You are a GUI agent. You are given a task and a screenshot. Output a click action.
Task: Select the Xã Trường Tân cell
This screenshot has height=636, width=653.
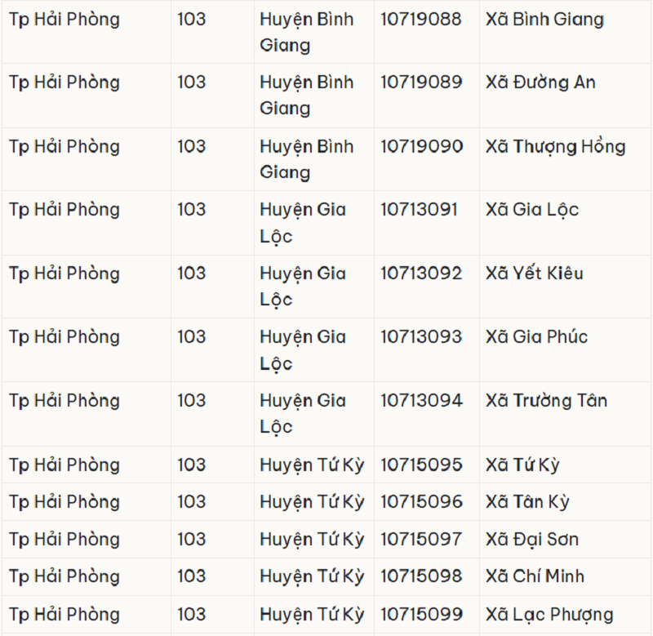point(565,414)
